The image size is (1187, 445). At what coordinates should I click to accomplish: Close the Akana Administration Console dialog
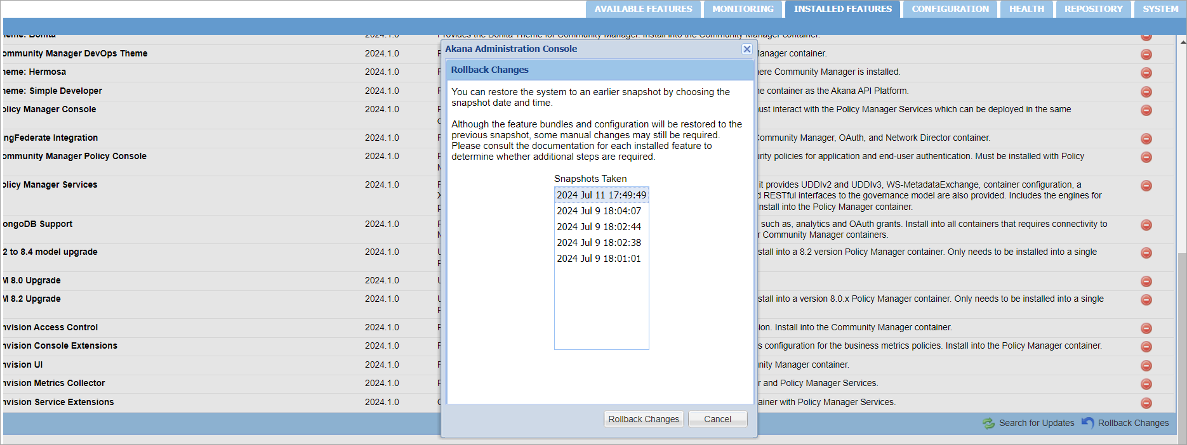(746, 49)
